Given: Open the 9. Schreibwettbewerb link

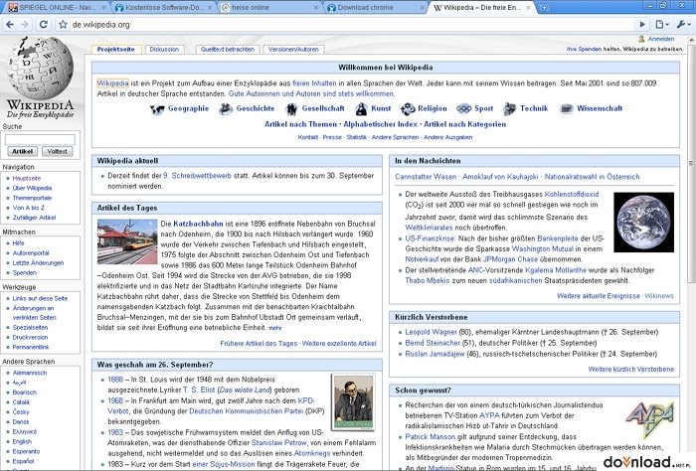Looking at the screenshot, I should point(197,176).
